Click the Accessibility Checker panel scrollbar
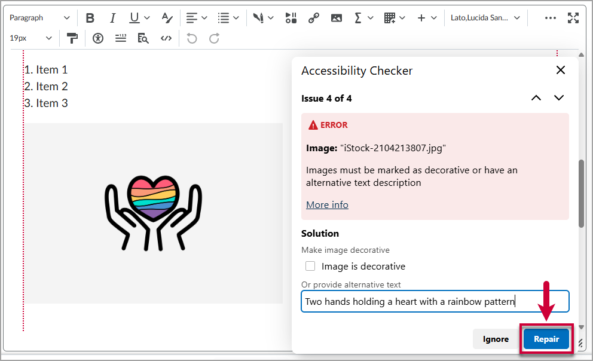Image resolution: width=593 pixels, height=361 pixels. click(581, 194)
